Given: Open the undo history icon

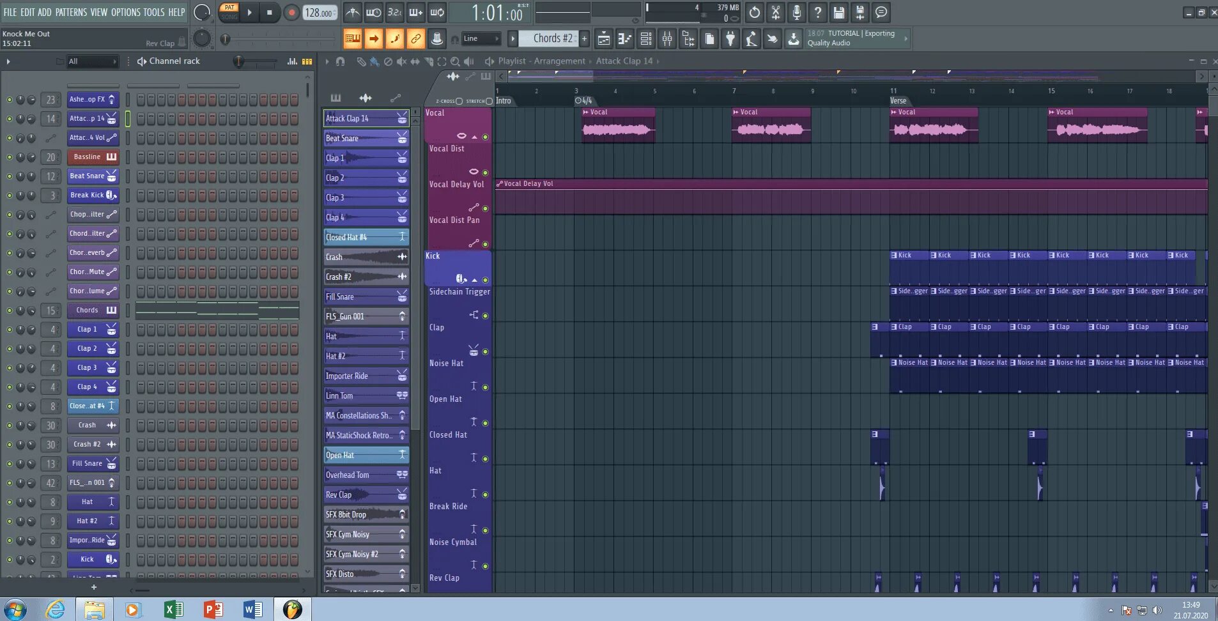Looking at the screenshot, I should [755, 12].
